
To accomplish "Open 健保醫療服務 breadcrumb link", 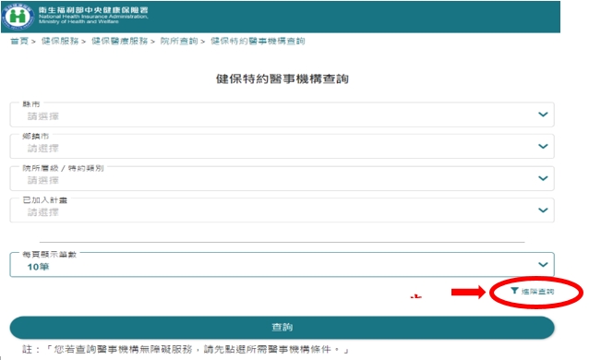I will [x=119, y=41].
